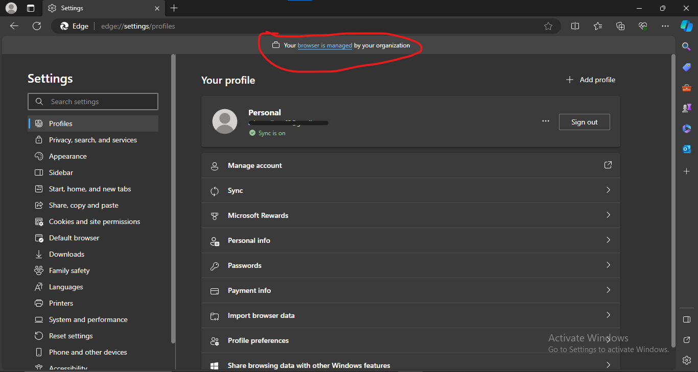Image resolution: width=698 pixels, height=372 pixels.
Task: Customize sidebar with the plus icon
Action: [687, 171]
